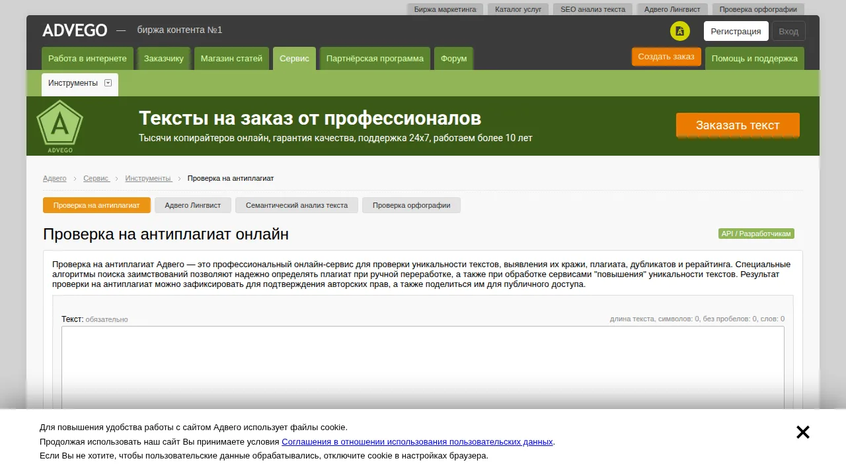846x475 pixels.
Task: Click the Адвего breadcrumb link
Action: tap(55, 179)
